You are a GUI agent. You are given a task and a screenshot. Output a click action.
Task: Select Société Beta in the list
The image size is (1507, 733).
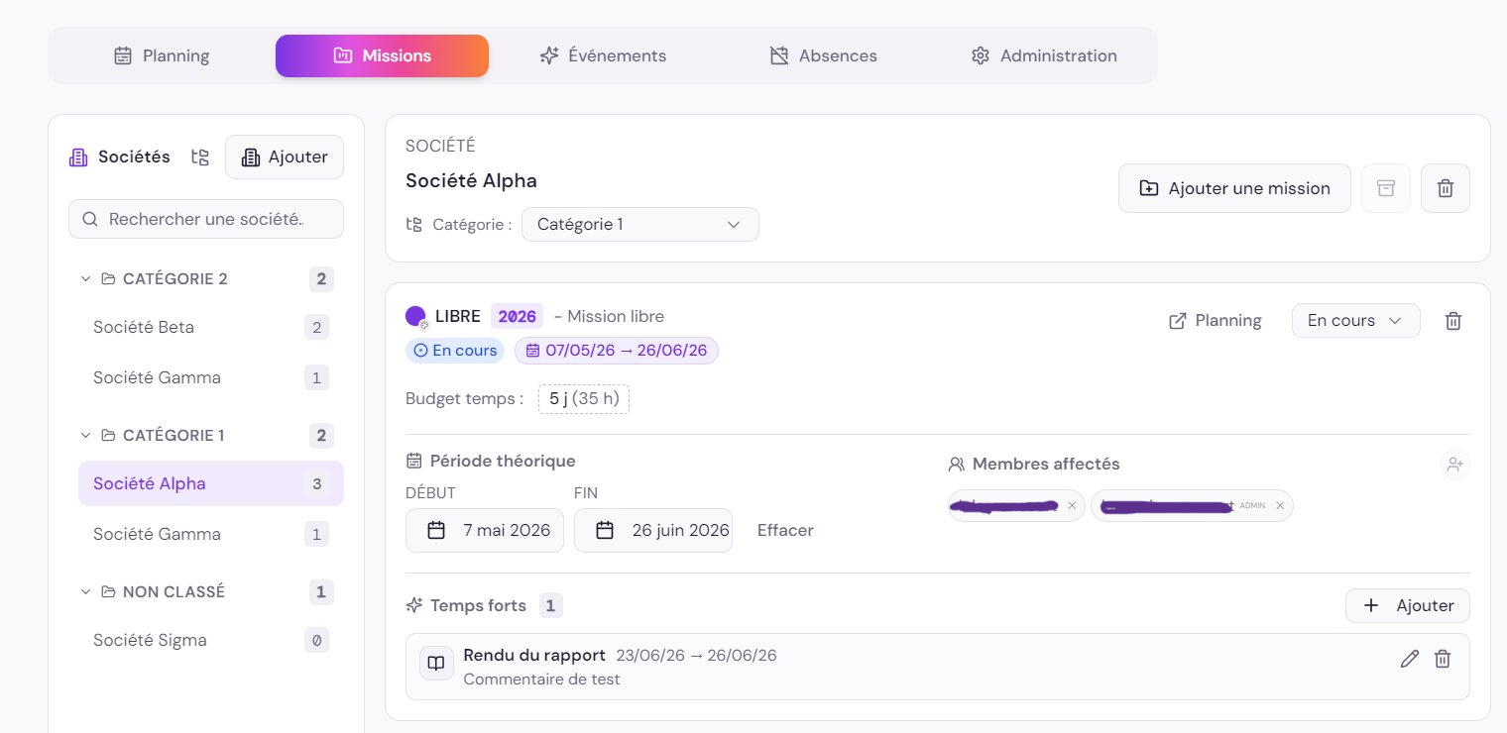[x=211, y=327]
